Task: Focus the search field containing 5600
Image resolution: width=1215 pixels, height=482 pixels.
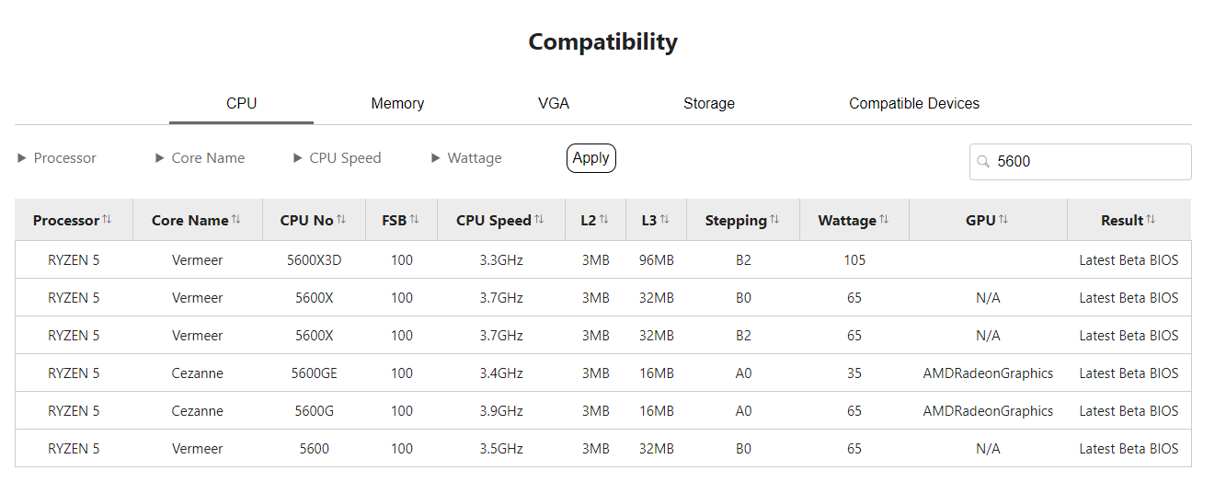Action: (x=1081, y=162)
